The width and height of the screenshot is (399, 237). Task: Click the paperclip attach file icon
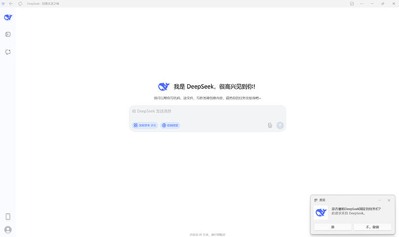270,125
